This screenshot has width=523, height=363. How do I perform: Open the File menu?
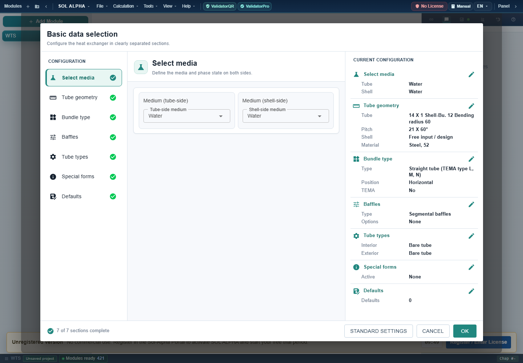pyautogui.click(x=102, y=6)
